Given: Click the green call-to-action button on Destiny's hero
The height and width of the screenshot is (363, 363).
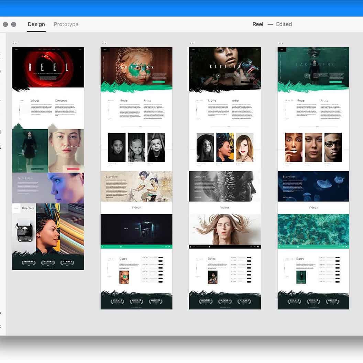Looking at the screenshot, I should coord(159,82).
